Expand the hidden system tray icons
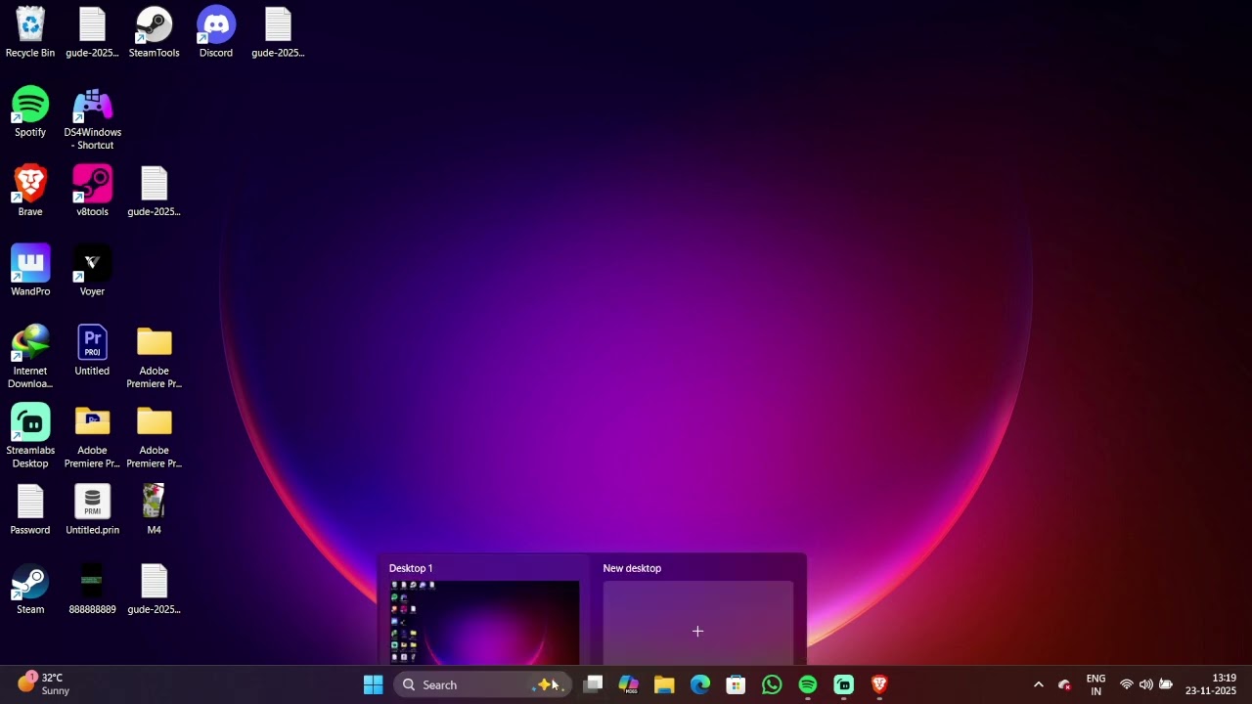Image resolution: width=1252 pixels, height=704 pixels. pos(1039,684)
